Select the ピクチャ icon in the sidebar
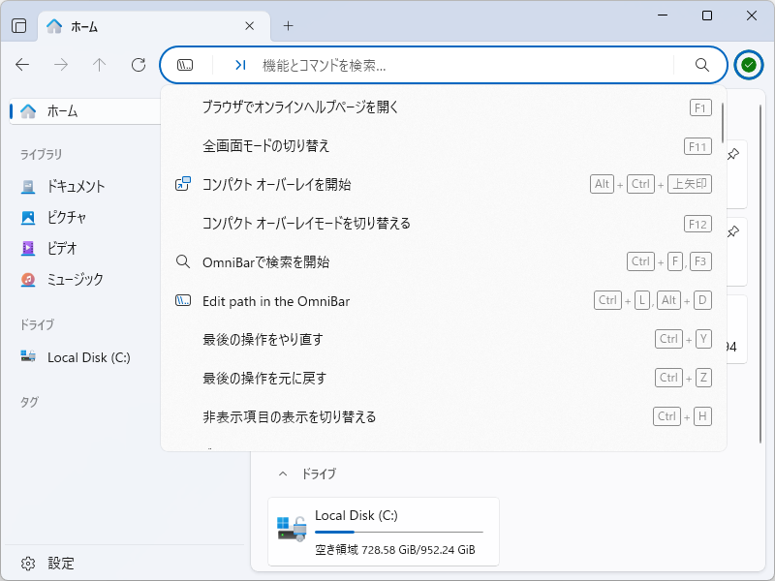This screenshot has height=581, width=775. point(29,217)
